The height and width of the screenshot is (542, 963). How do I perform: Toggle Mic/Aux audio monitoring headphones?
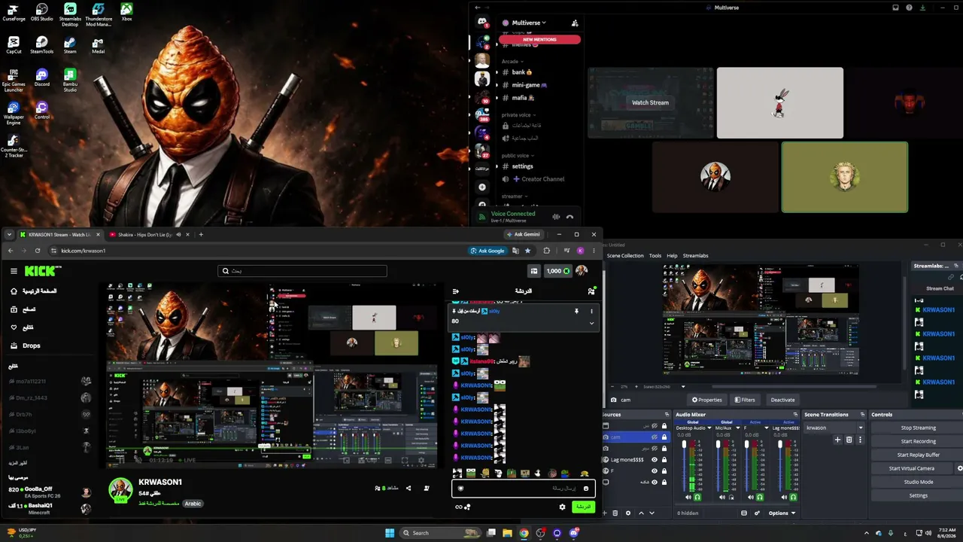point(731,498)
